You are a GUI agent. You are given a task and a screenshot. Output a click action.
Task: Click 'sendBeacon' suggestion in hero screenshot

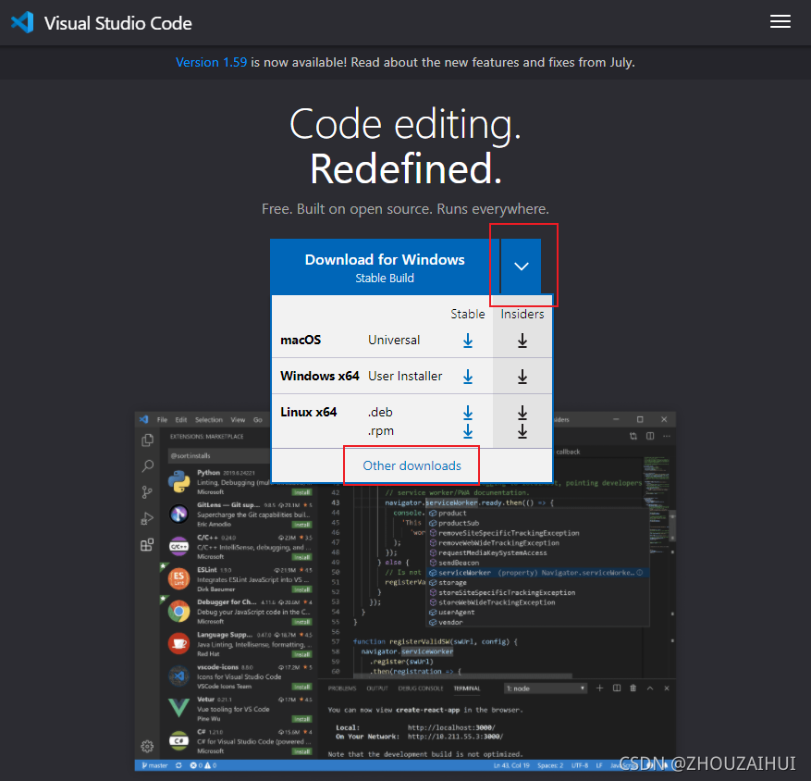[x=459, y=563]
